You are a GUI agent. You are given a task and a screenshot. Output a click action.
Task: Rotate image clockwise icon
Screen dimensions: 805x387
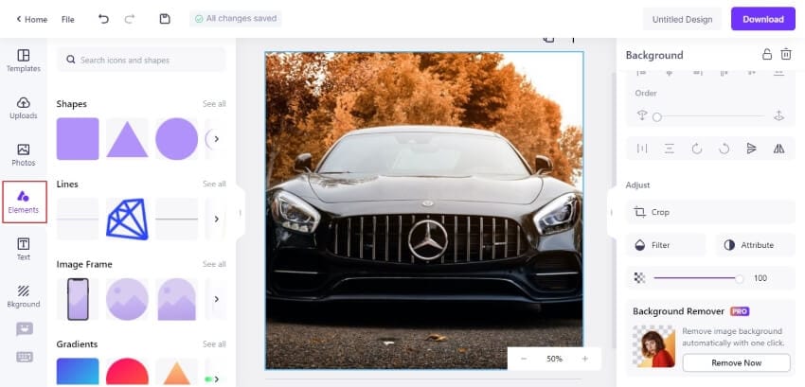tap(697, 149)
